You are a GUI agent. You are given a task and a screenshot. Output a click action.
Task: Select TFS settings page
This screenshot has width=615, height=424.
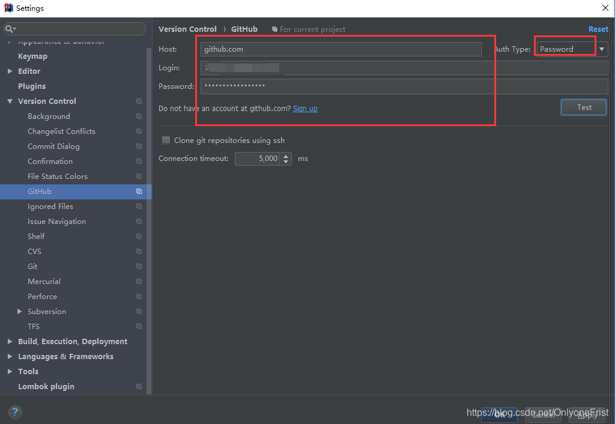click(x=34, y=326)
